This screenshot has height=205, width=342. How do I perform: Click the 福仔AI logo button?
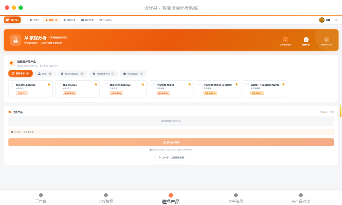click(12, 20)
